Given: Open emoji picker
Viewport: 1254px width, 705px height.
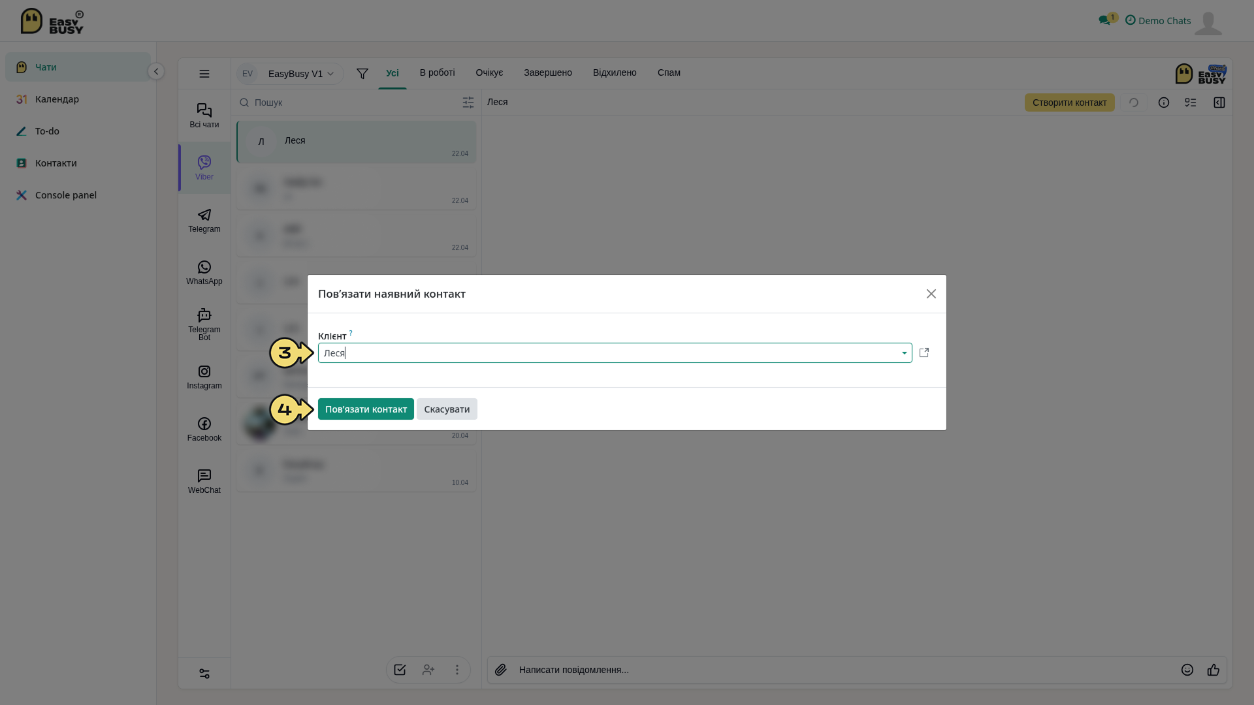Looking at the screenshot, I should pos(1187,670).
